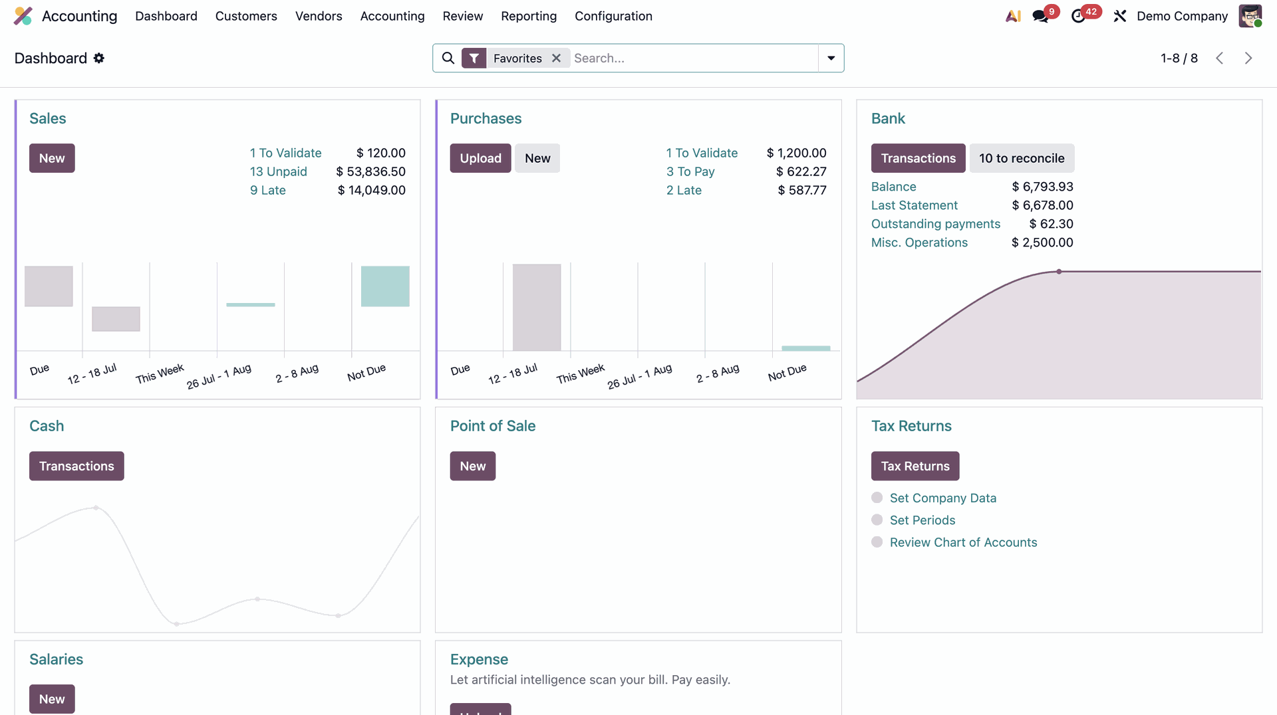Open the Configuration menu
This screenshot has width=1277, height=715.
[613, 16]
